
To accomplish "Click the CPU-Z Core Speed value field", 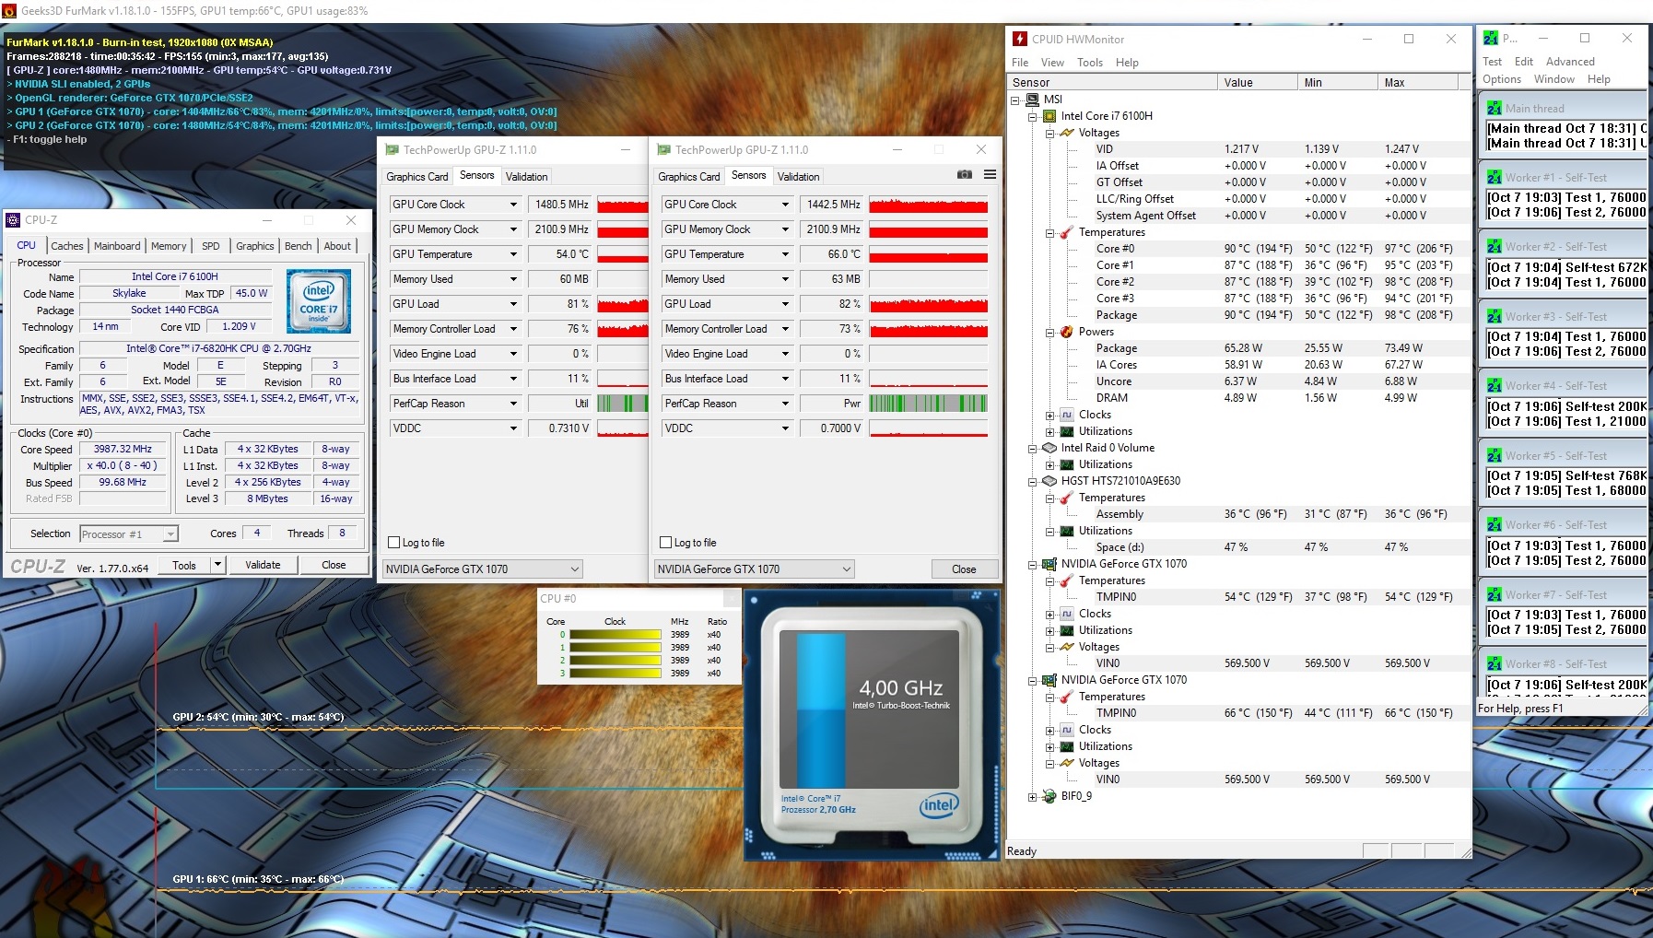I will pos(123,450).
